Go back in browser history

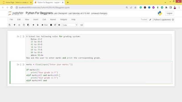tap(3, 8)
